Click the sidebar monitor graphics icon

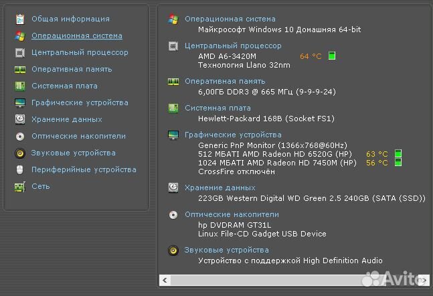click(20, 103)
